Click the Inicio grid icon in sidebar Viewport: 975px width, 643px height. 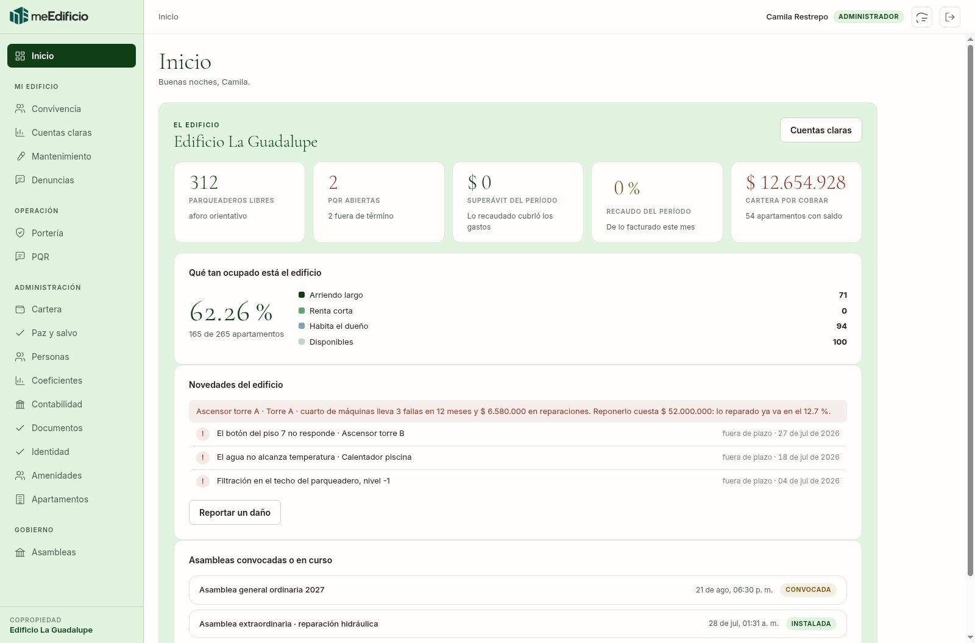20,56
